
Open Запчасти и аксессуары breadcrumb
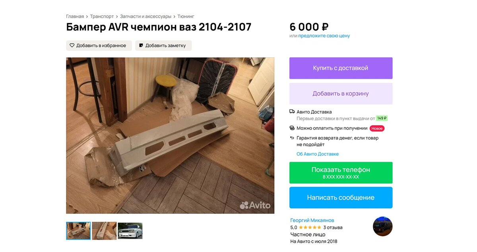pos(145,16)
